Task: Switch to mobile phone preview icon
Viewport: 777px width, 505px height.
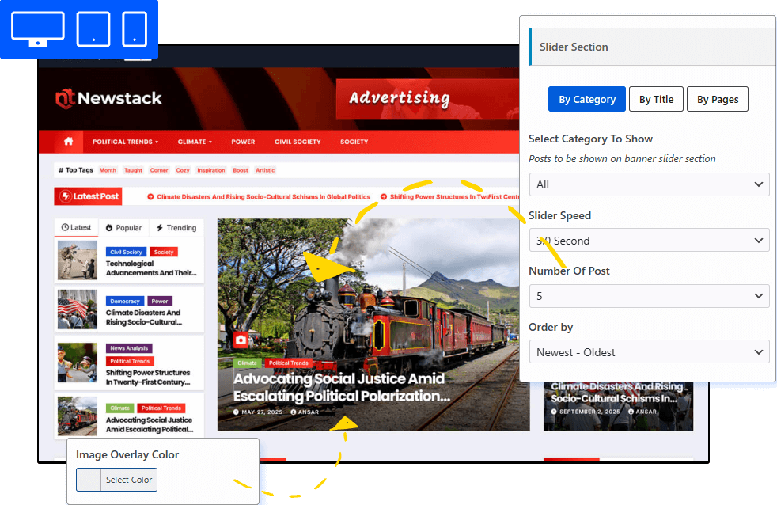Action: (x=135, y=29)
